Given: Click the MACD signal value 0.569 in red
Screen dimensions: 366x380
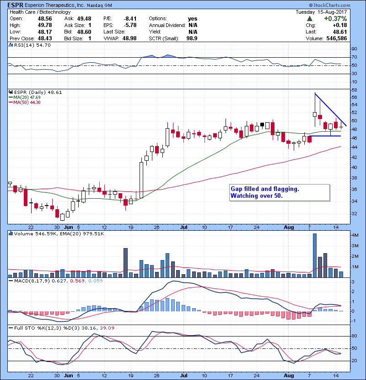Looking at the screenshot, I should (x=77, y=281).
